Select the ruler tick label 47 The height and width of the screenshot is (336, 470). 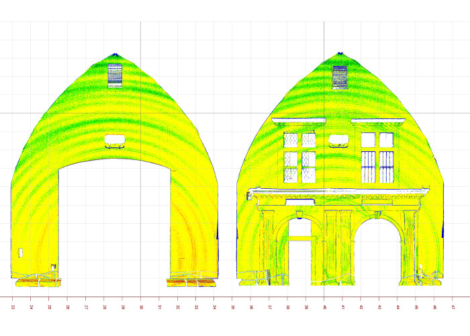click(x=453, y=307)
